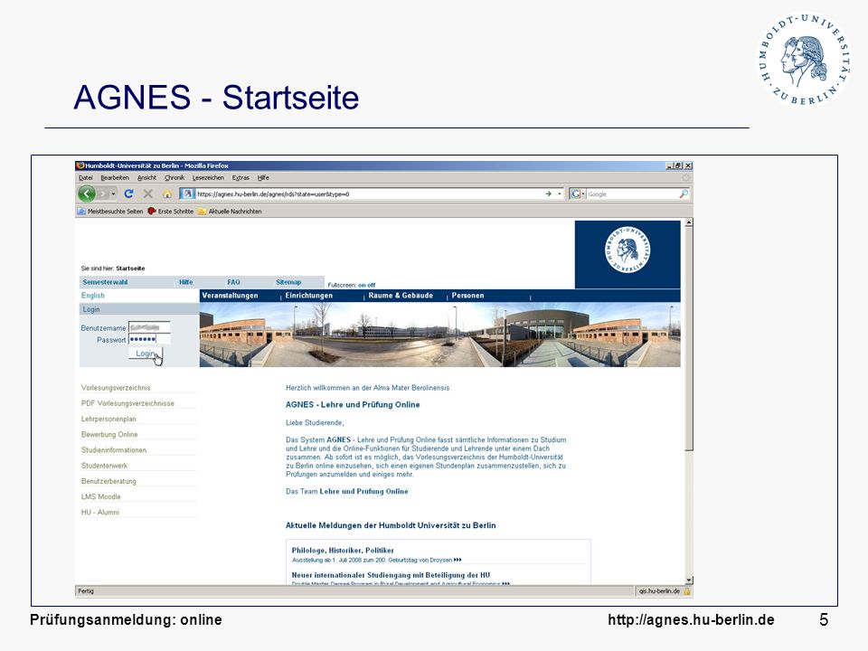This screenshot has width=868, height=651.
Task: Click the site identity icon in address bar
Action: coord(188,193)
